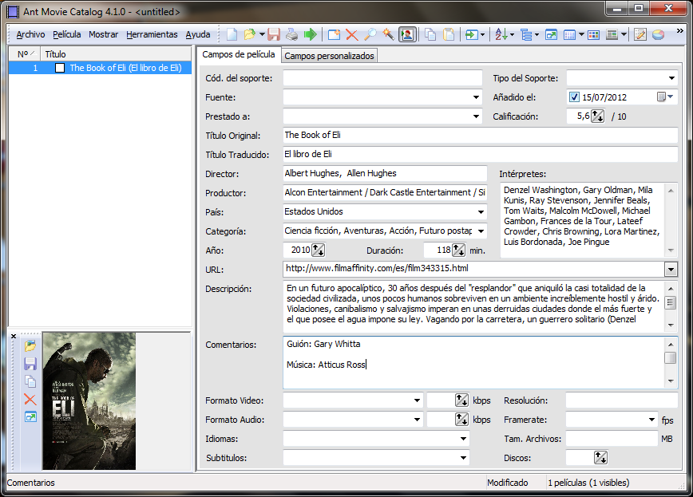
Task: Click the Statistics pie chart icon
Action: 658,34
